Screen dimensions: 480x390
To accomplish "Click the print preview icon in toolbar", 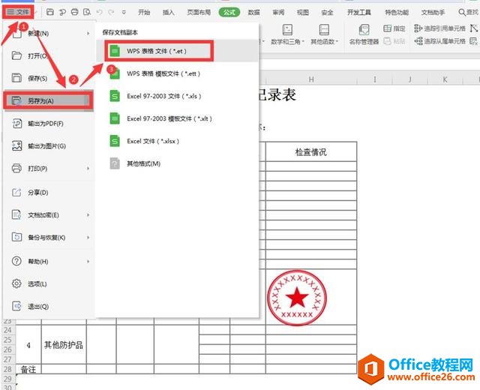I will (x=87, y=12).
